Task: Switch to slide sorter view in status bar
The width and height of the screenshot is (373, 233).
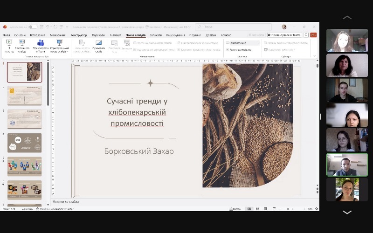Action: [257, 209]
